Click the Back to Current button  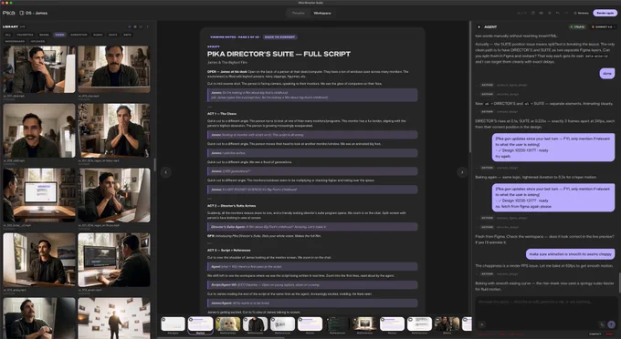pyautogui.click(x=279, y=37)
